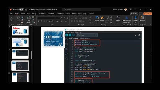Open the Slide Show tab

coord(60,14)
